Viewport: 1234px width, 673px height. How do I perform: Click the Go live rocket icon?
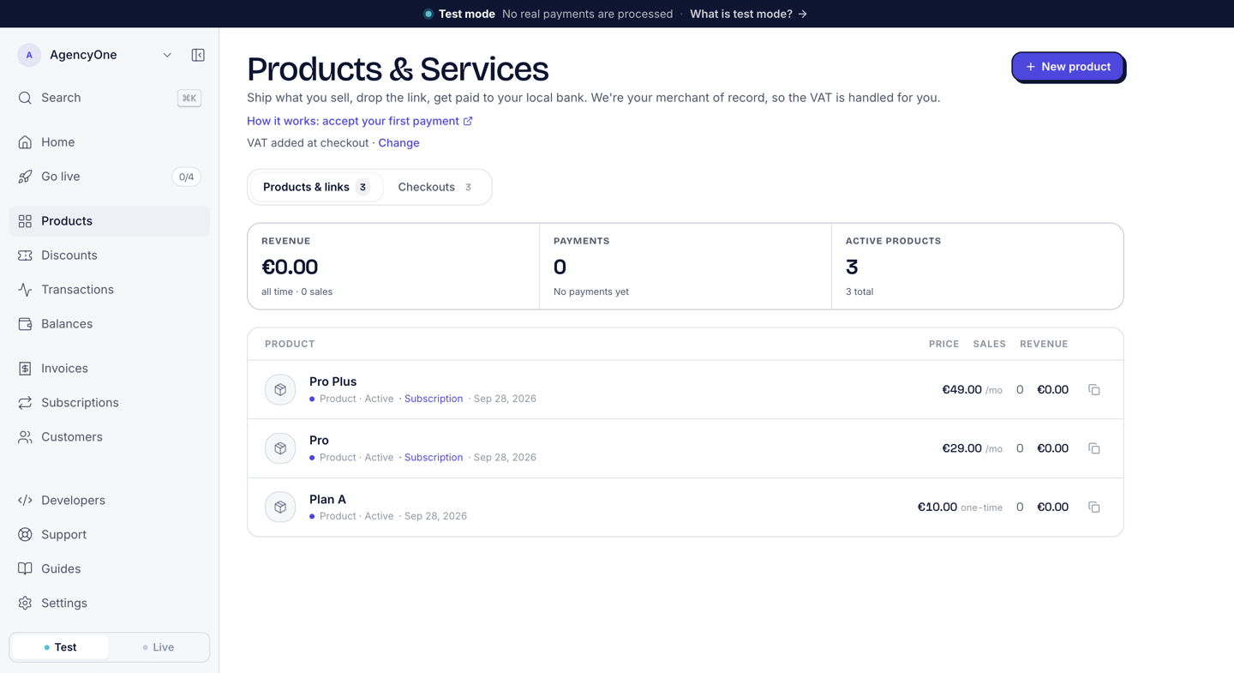point(25,177)
